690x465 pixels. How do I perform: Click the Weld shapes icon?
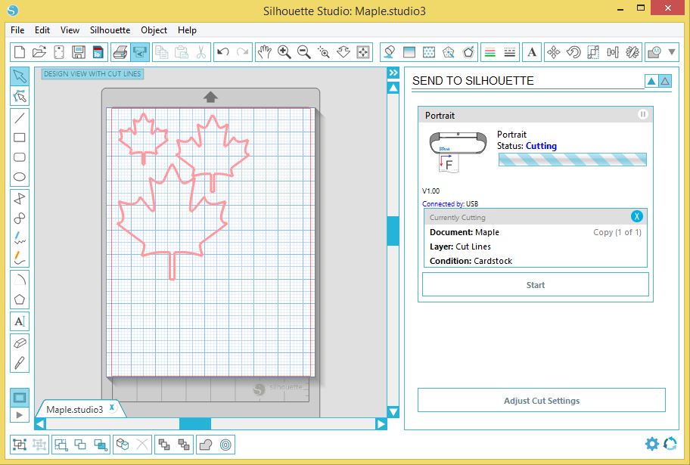click(206, 445)
